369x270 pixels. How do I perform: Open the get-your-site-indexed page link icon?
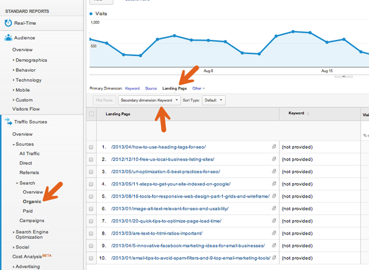click(274, 184)
